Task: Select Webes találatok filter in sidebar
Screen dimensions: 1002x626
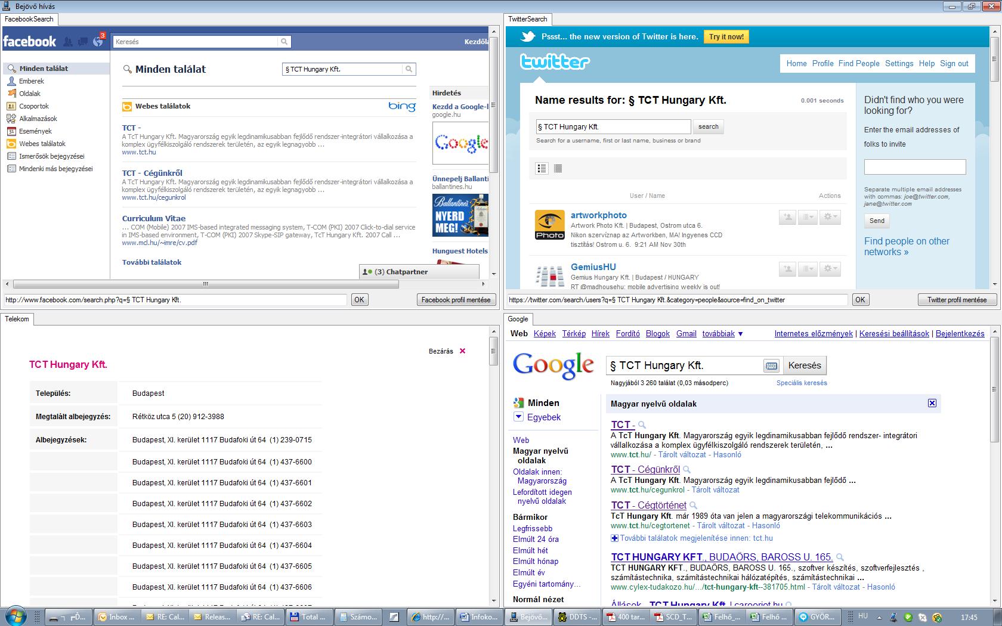Action: coord(42,144)
